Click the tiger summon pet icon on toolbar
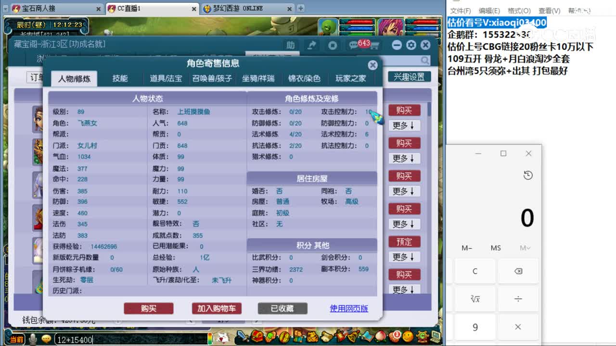Screen dimensions: 616x346 click(312, 336)
